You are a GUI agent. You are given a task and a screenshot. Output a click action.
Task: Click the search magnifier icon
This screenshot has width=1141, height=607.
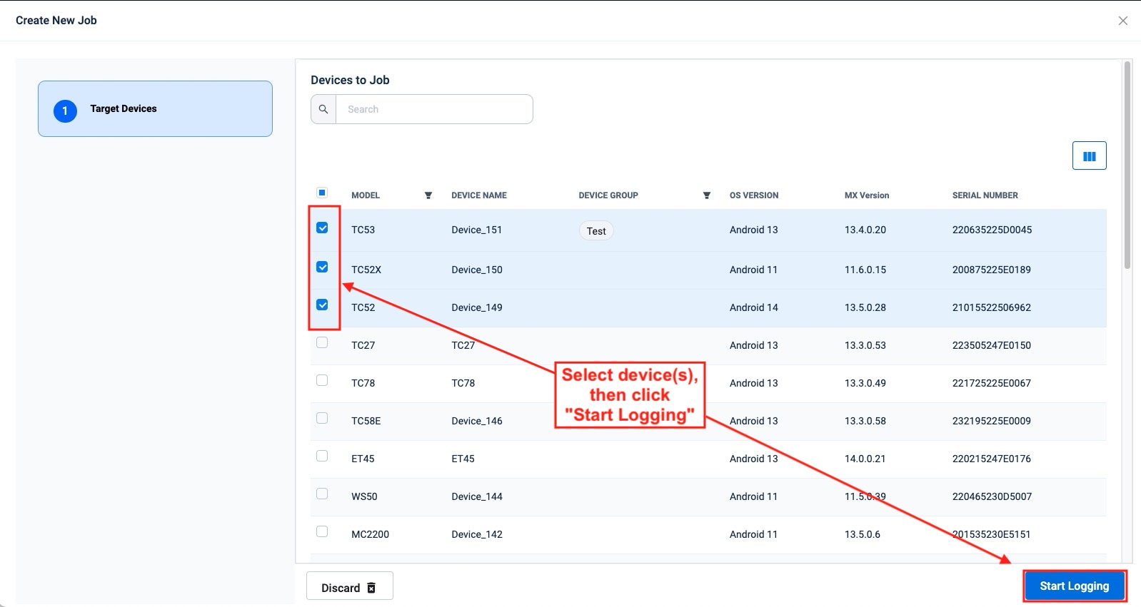(323, 109)
